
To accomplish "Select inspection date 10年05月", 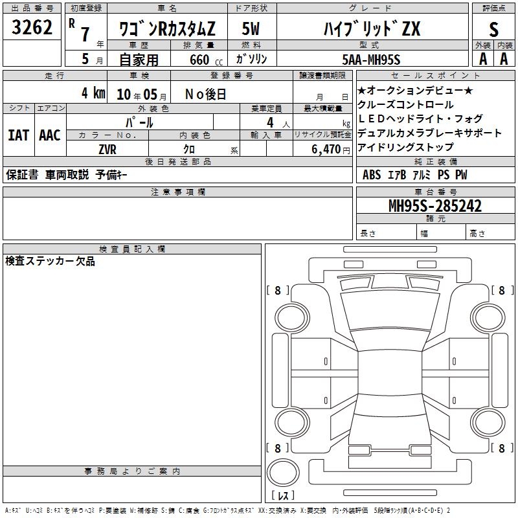I will click(141, 95).
